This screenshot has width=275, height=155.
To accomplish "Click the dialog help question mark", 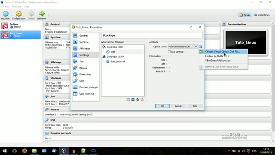I will pyautogui.click(x=191, y=27).
